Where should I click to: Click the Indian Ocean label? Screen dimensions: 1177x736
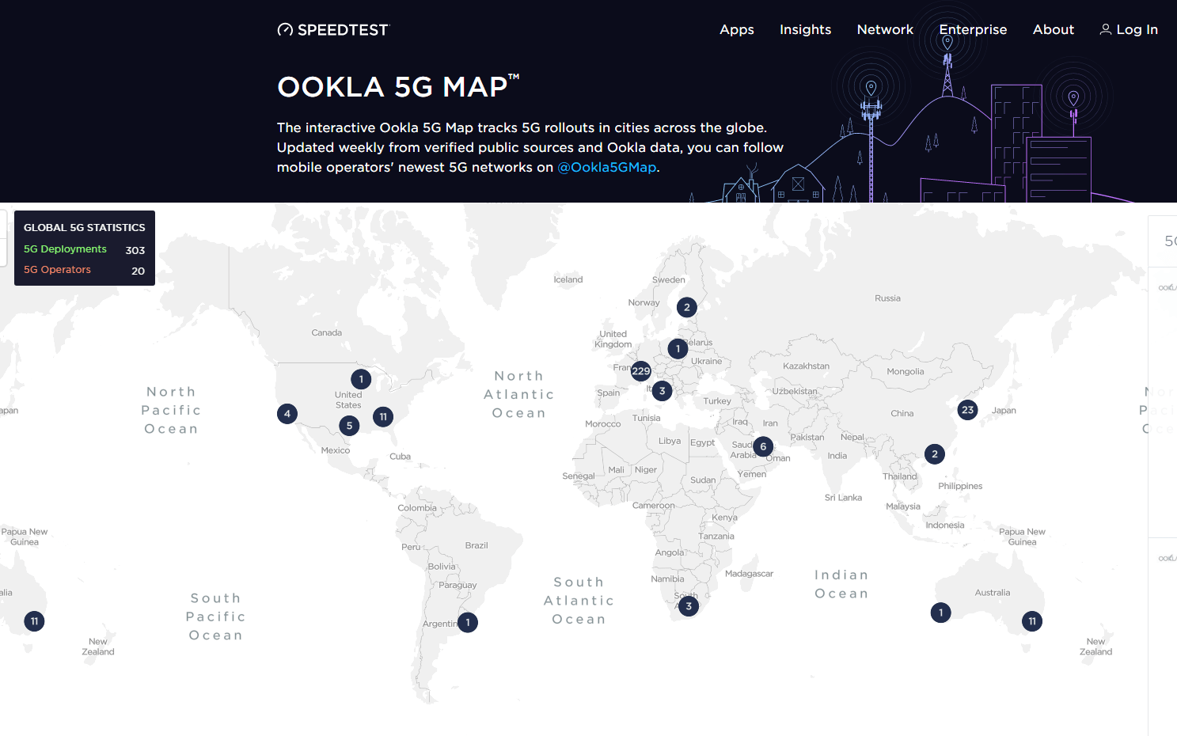coord(841,584)
